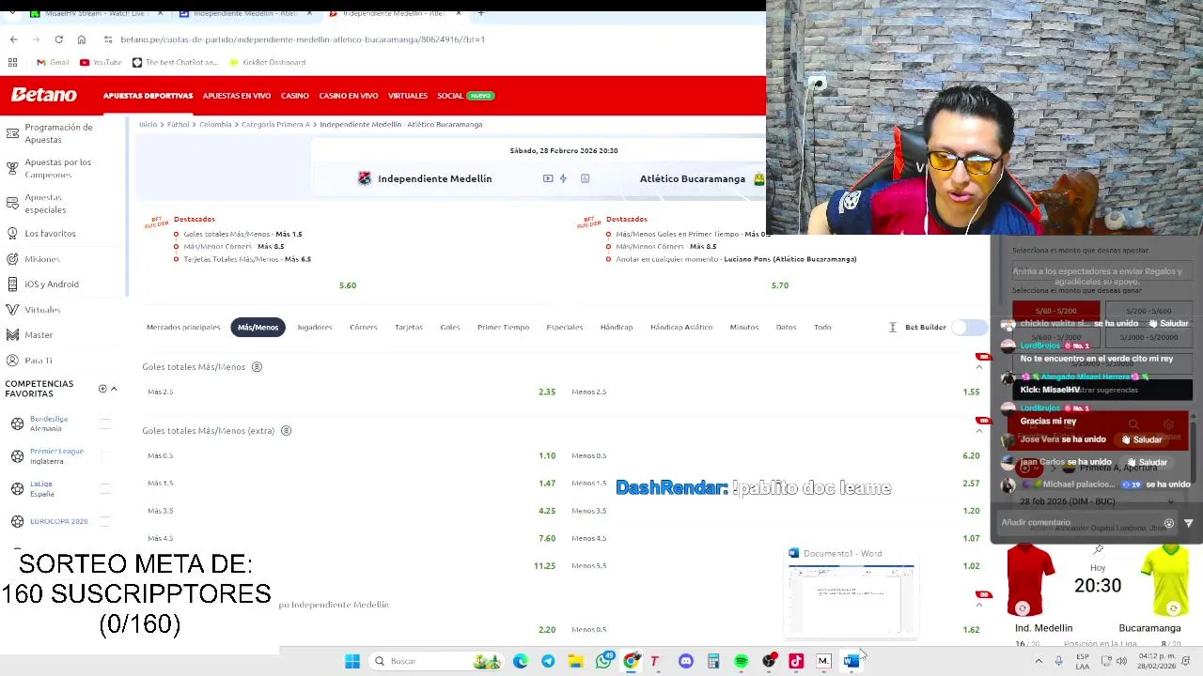Viewport: 1203px width, 676px height.
Task: Check the Bundesliga Alemania checkbox
Action: click(105, 423)
